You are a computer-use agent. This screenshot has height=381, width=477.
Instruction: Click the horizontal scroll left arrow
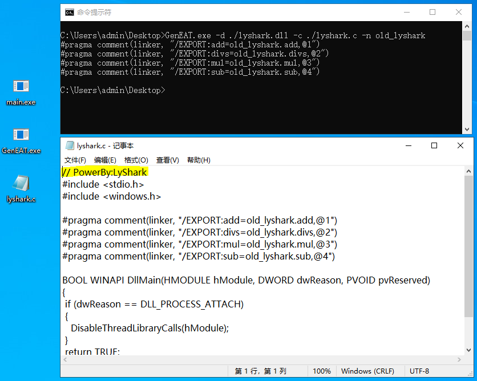click(x=65, y=359)
